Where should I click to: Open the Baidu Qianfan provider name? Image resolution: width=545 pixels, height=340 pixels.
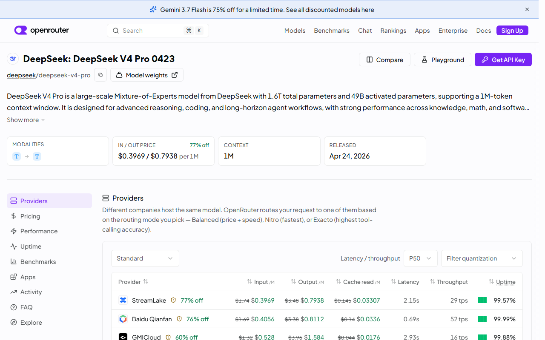(x=152, y=319)
